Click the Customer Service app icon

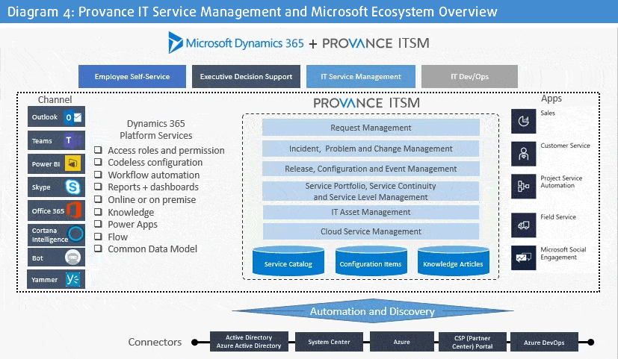tap(523, 154)
